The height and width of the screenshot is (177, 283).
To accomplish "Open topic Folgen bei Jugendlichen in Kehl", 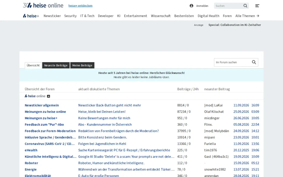I will coord(102,144).
